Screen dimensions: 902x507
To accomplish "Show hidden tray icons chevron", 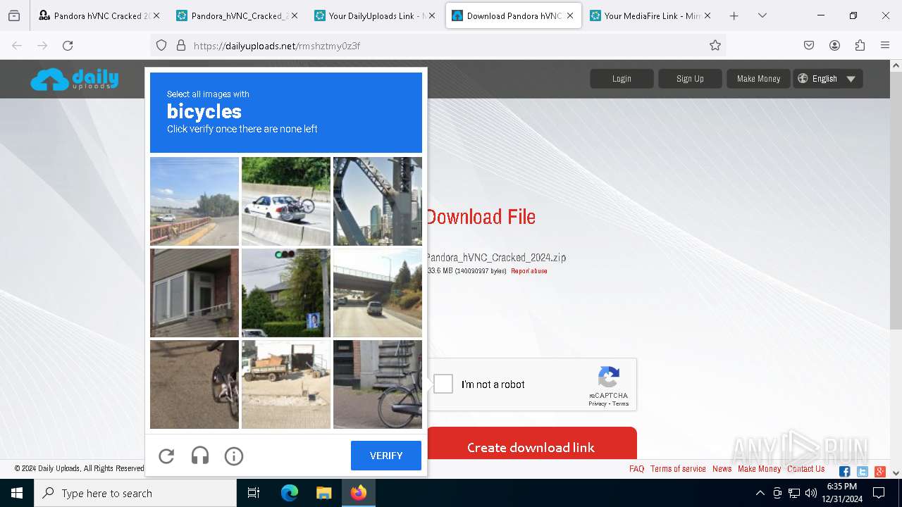I will tap(760, 493).
